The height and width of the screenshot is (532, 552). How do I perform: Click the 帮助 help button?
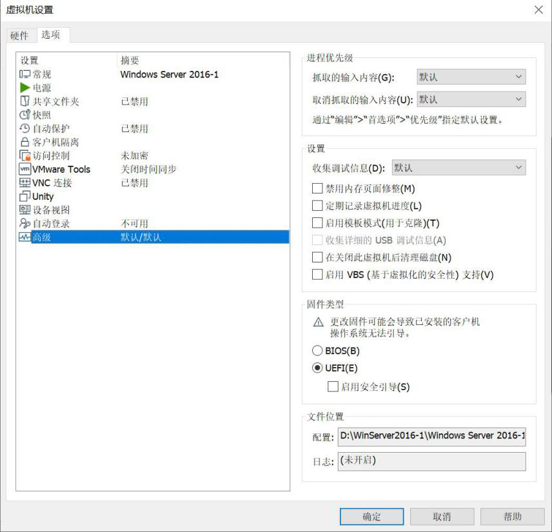tap(512, 517)
